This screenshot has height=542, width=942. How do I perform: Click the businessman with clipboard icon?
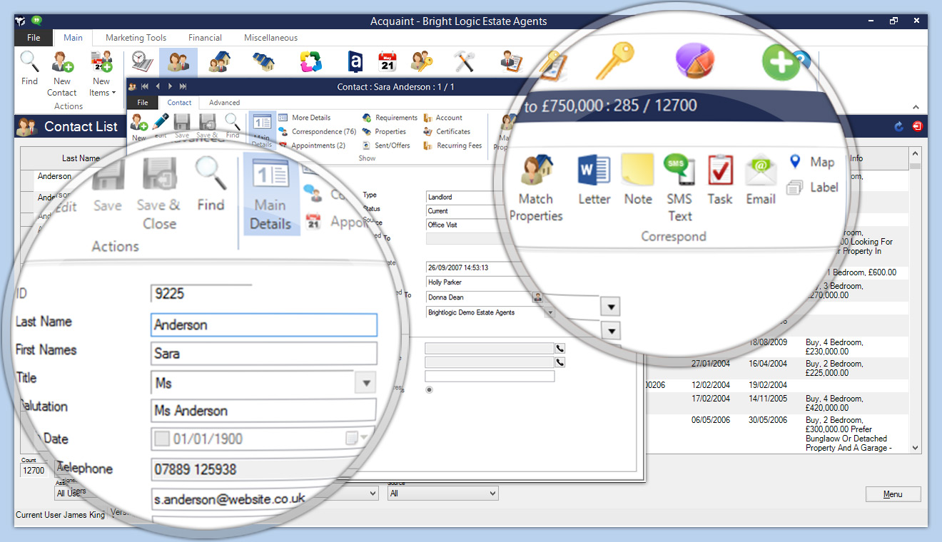pyautogui.click(x=512, y=63)
